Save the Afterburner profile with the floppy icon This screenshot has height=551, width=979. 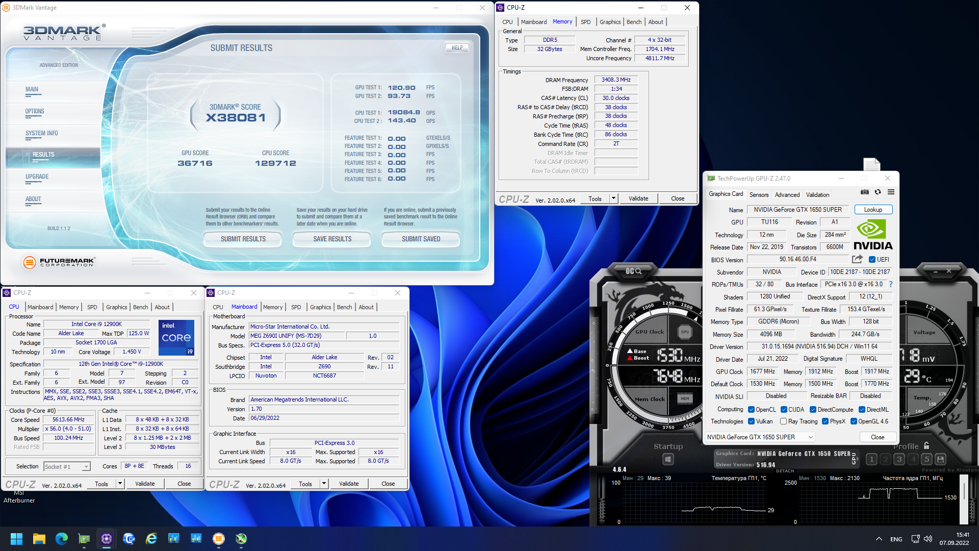click(941, 459)
